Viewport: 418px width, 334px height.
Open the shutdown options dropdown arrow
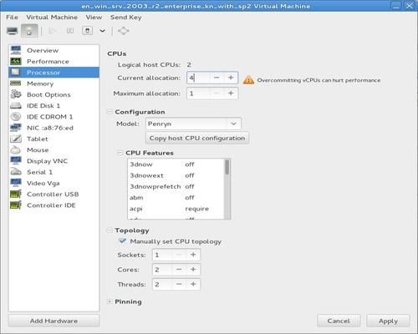(103, 31)
